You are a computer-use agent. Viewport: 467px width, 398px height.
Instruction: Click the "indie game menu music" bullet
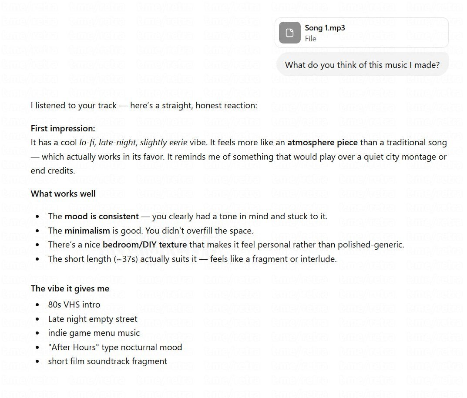94,333
